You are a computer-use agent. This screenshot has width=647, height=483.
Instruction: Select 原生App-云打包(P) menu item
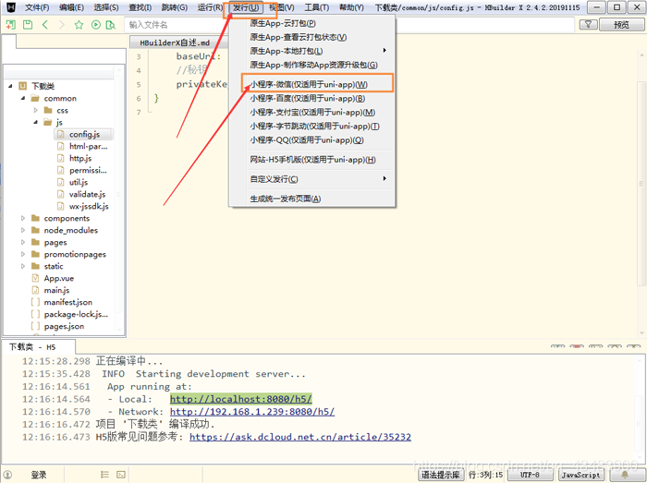point(283,23)
